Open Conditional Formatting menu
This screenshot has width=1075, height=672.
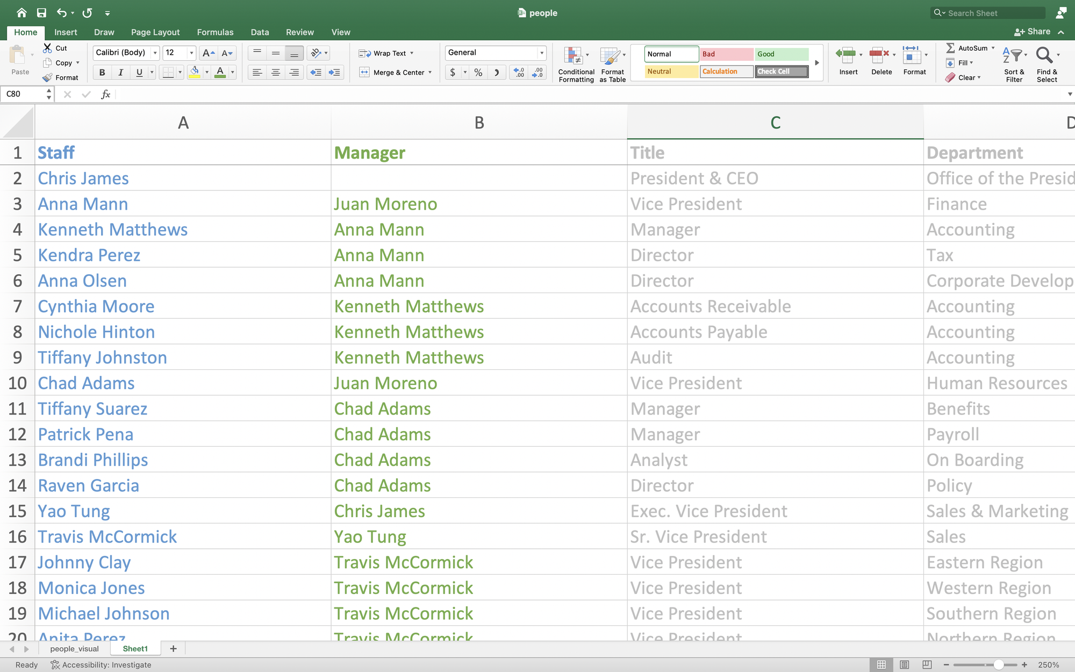(576, 62)
